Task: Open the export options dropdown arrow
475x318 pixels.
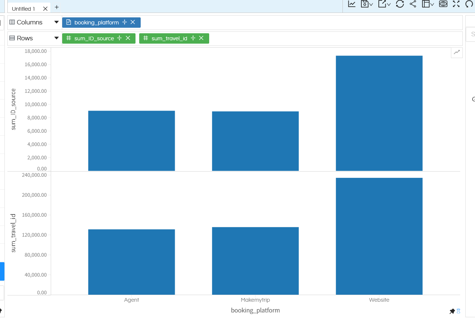Action: [389, 4]
